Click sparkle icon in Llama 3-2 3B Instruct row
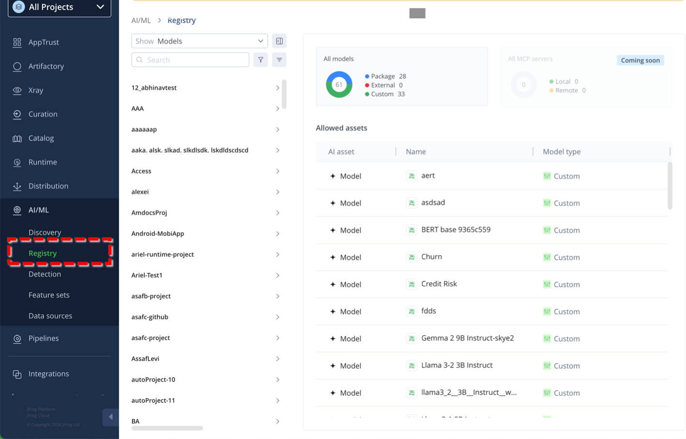Viewport: 686px width, 439px height. coord(333,366)
